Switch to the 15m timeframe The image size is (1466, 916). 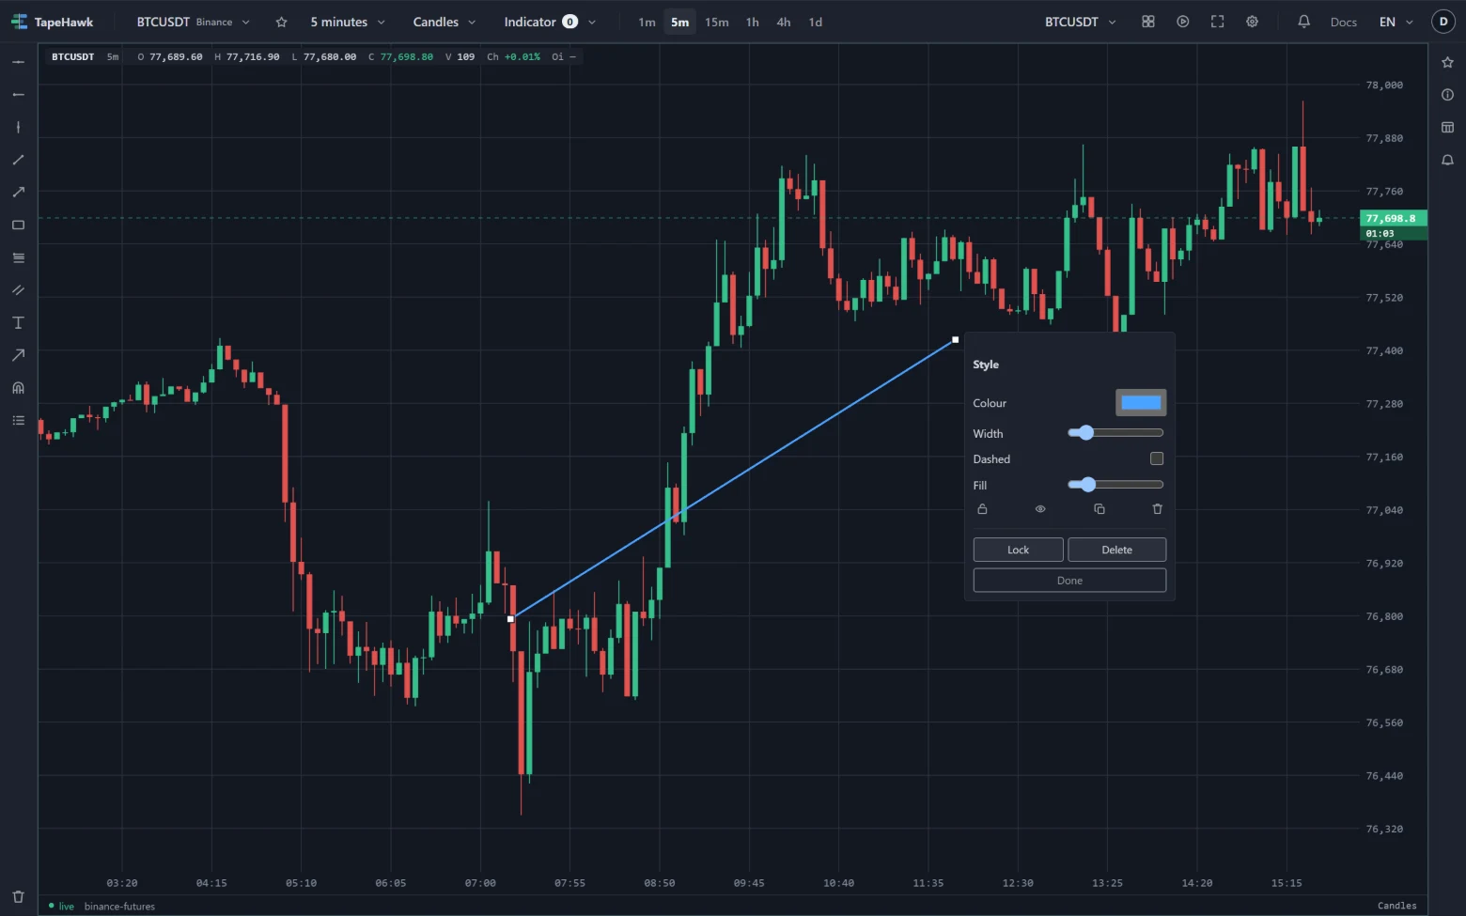[x=716, y=22]
